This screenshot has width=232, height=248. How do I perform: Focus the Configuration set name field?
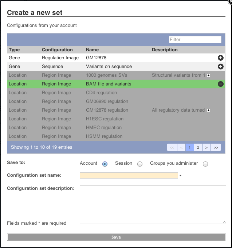[129, 176]
